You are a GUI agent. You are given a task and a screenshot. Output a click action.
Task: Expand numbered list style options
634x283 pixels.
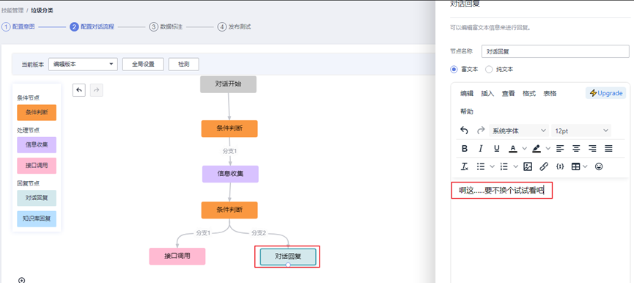[515, 166]
